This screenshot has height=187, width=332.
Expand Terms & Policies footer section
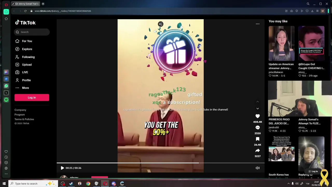click(x=24, y=119)
